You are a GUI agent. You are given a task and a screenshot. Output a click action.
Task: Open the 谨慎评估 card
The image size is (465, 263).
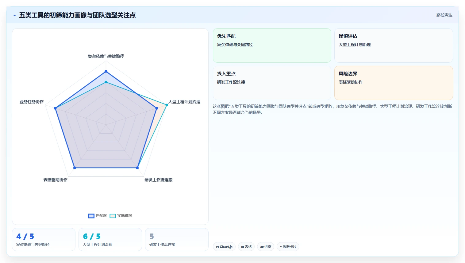[x=394, y=45]
